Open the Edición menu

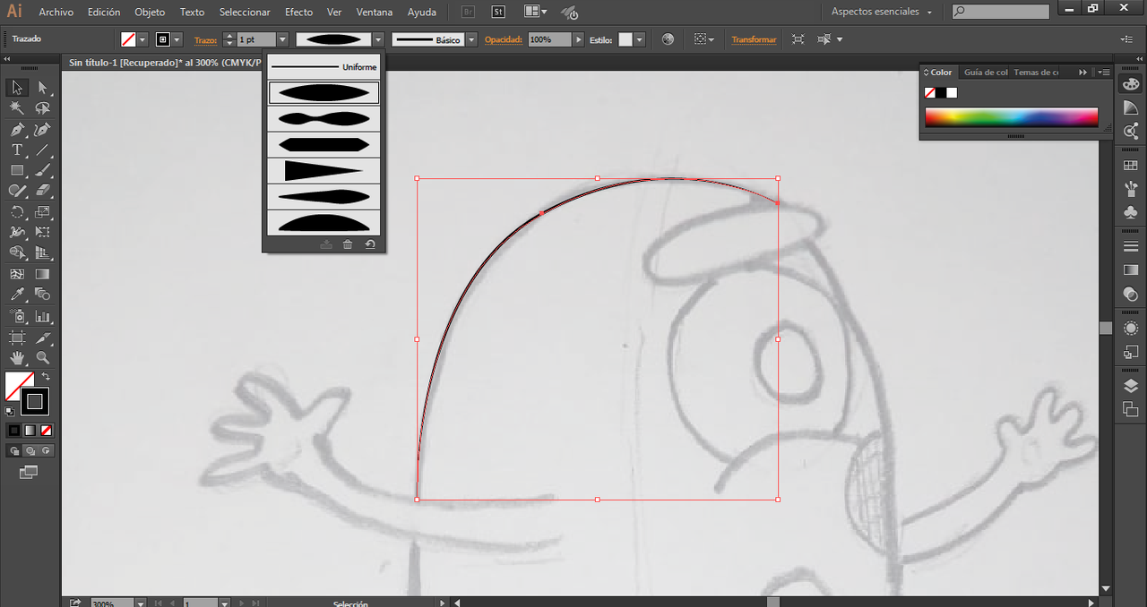(x=104, y=12)
